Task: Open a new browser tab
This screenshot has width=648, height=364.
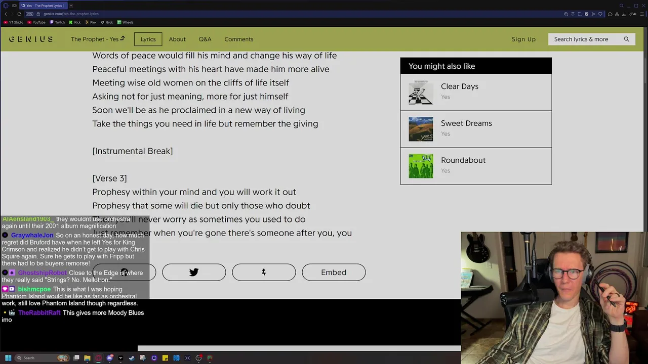Action: (x=71, y=6)
